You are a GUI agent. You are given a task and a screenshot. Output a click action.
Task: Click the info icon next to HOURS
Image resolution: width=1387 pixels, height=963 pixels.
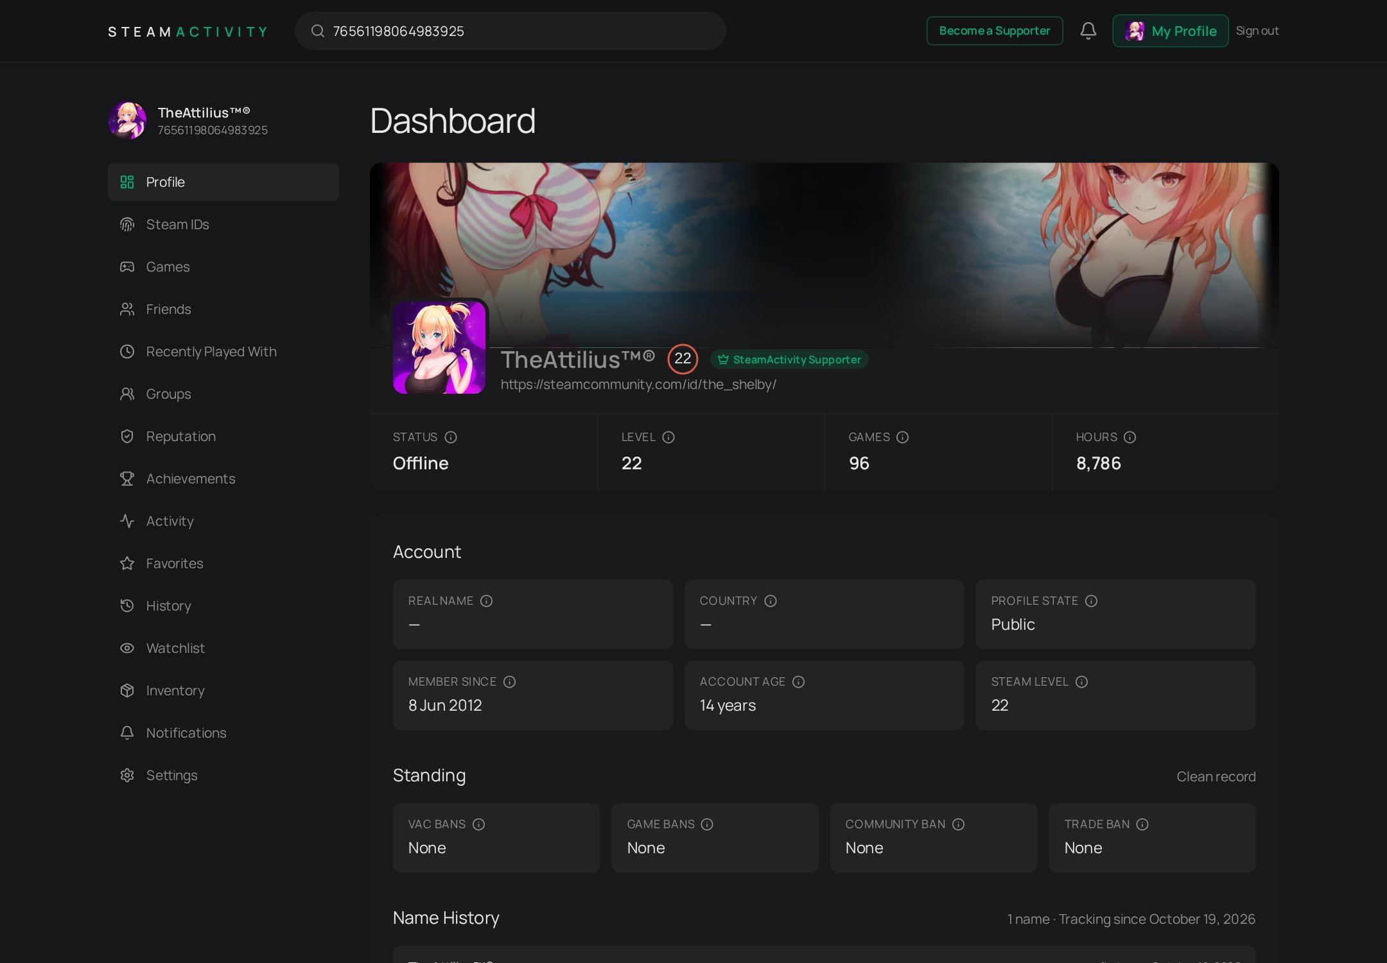[x=1130, y=437]
